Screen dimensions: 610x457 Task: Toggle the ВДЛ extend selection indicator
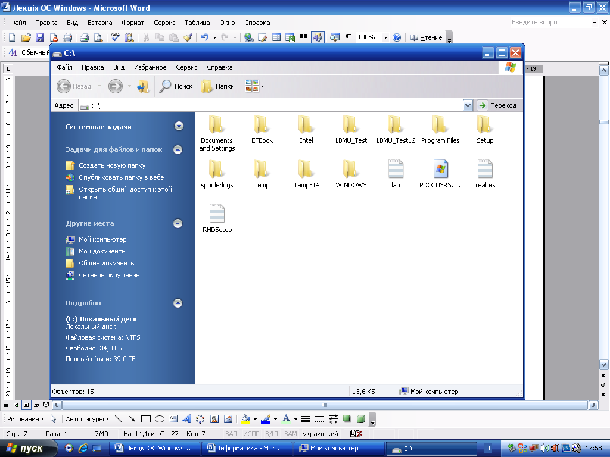[271, 434]
